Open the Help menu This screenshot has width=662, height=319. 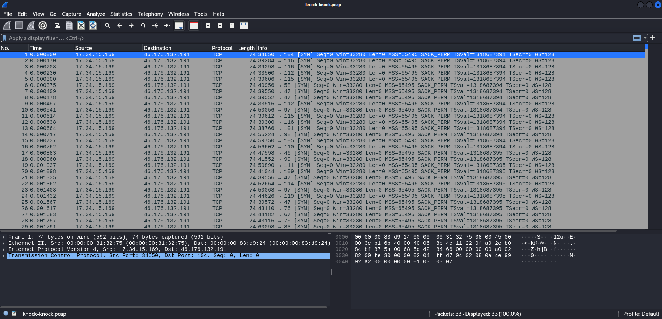(218, 14)
